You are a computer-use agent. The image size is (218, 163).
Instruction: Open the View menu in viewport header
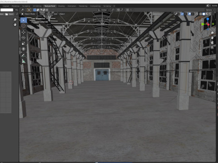pos(42,14)
